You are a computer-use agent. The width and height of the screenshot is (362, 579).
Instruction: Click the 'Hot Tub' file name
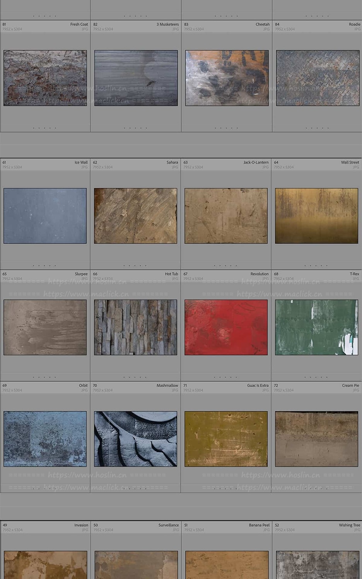tap(172, 274)
